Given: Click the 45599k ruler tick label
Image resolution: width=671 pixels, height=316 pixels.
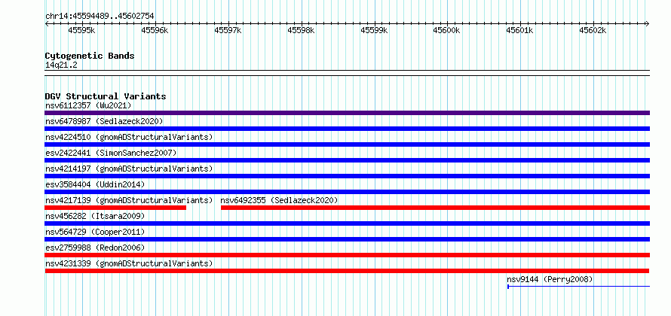Looking at the screenshot, I should tap(374, 30).
